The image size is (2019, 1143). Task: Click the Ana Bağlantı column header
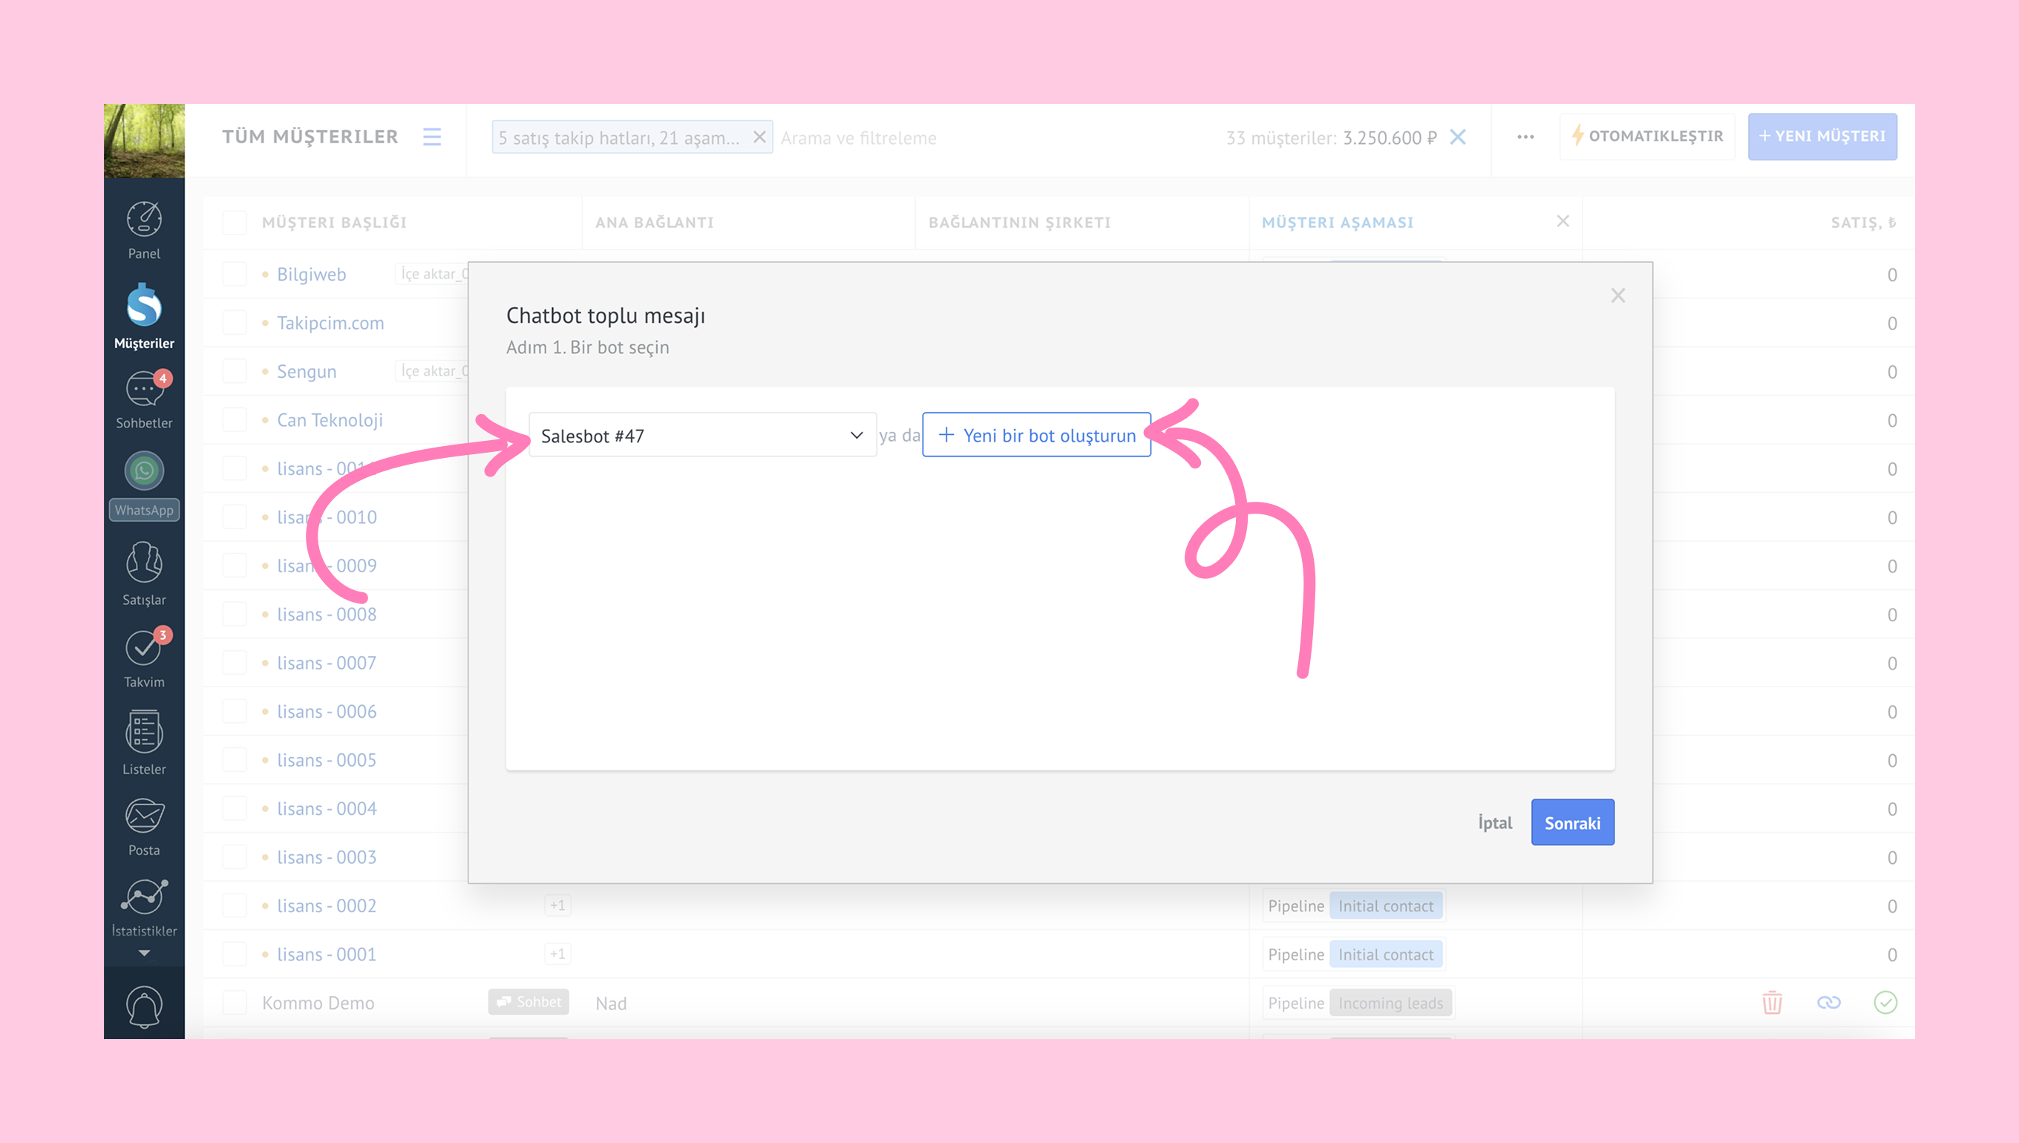655,222
